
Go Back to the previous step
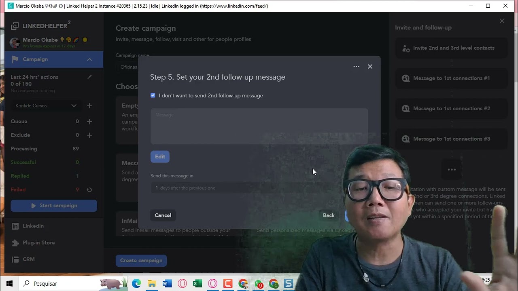[329, 215]
